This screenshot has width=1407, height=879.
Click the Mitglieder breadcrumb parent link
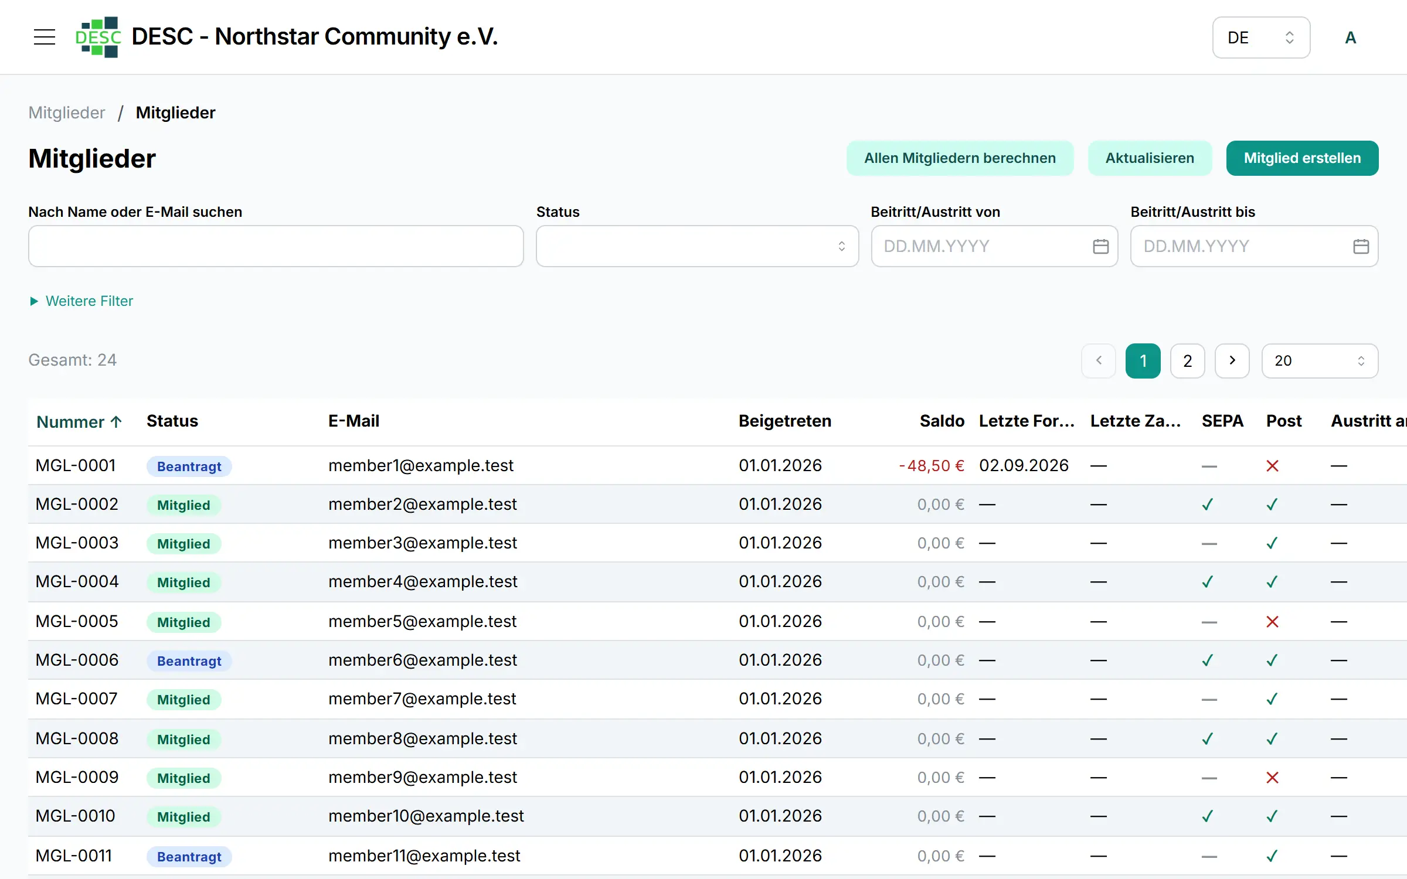coord(67,113)
